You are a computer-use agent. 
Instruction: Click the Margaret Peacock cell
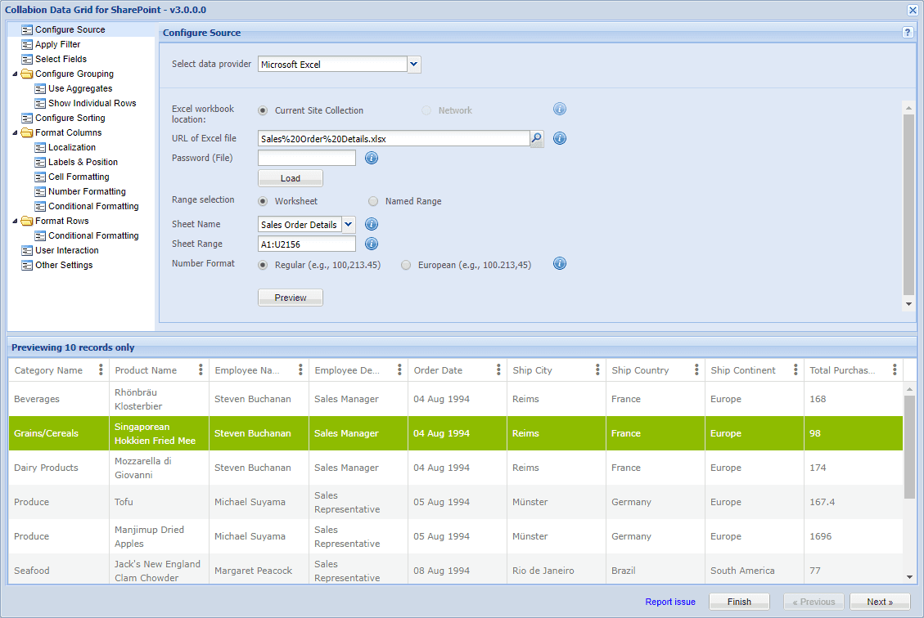tap(259, 571)
